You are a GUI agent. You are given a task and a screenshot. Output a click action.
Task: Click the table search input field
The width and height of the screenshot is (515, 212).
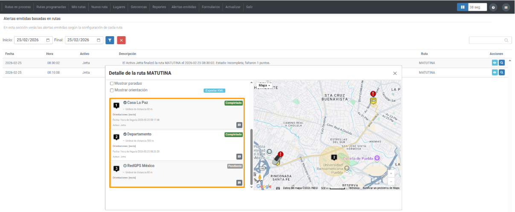click(x=490, y=40)
